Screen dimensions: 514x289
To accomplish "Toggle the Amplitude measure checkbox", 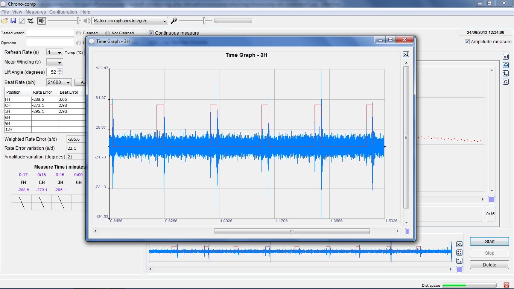I will click(467, 42).
